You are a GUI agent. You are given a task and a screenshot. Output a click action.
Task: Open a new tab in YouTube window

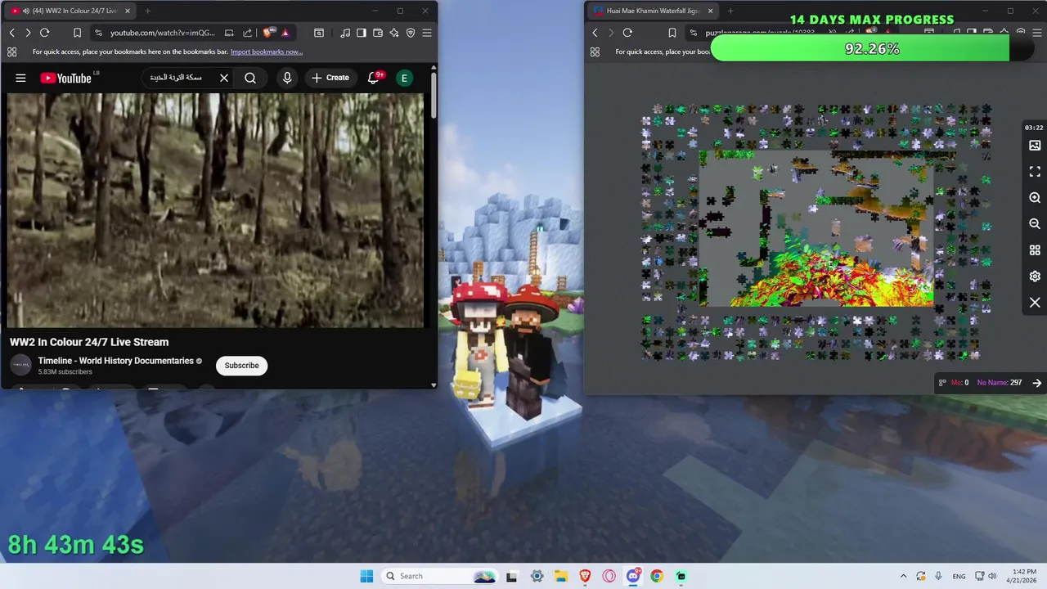click(x=147, y=11)
